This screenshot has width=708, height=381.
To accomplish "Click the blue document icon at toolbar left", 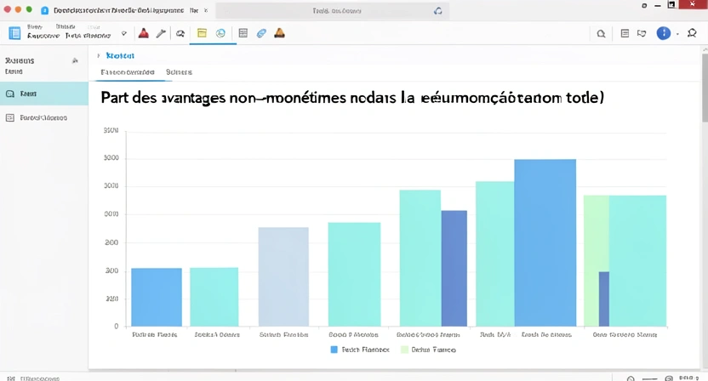I will coord(14,33).
